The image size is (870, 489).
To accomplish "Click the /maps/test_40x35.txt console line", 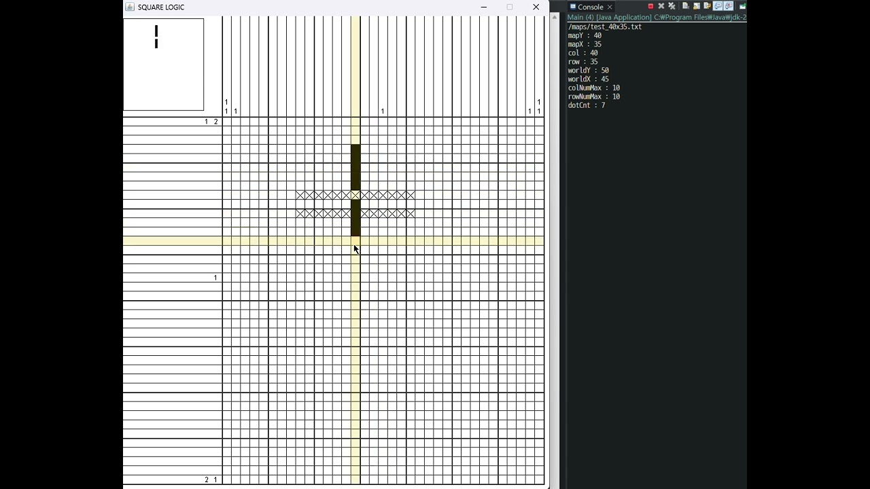I will (605, 26).
